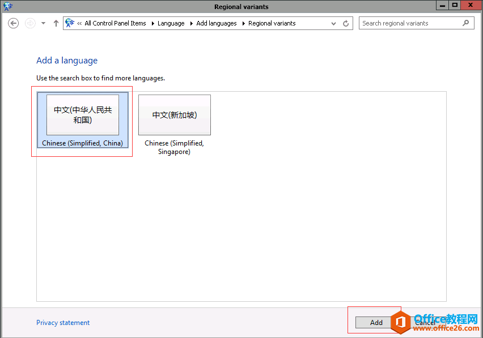
Task: Click Chinese (Simplified, Singapore) label text
Action: pyautogui.click(x=175, y=147)
